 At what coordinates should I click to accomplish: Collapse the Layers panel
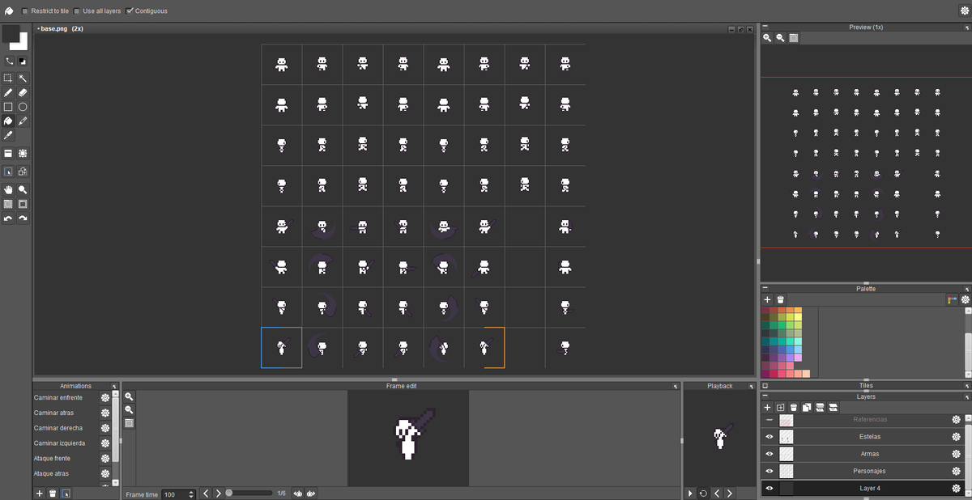pyautogui.click(x=765, y=396)
